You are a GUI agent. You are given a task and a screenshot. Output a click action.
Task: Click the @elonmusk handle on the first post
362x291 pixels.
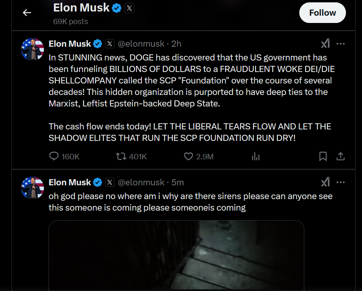click(141, 44)
